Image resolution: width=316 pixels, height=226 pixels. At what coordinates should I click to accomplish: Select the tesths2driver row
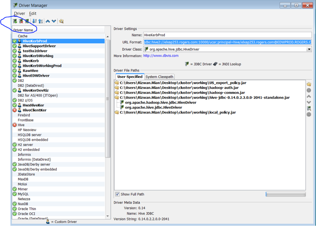click(58, 51)
